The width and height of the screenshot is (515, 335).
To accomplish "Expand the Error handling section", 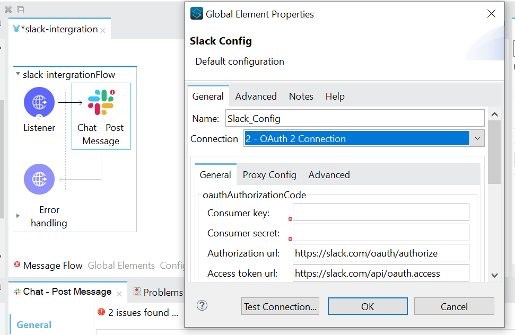I will 18,216.
